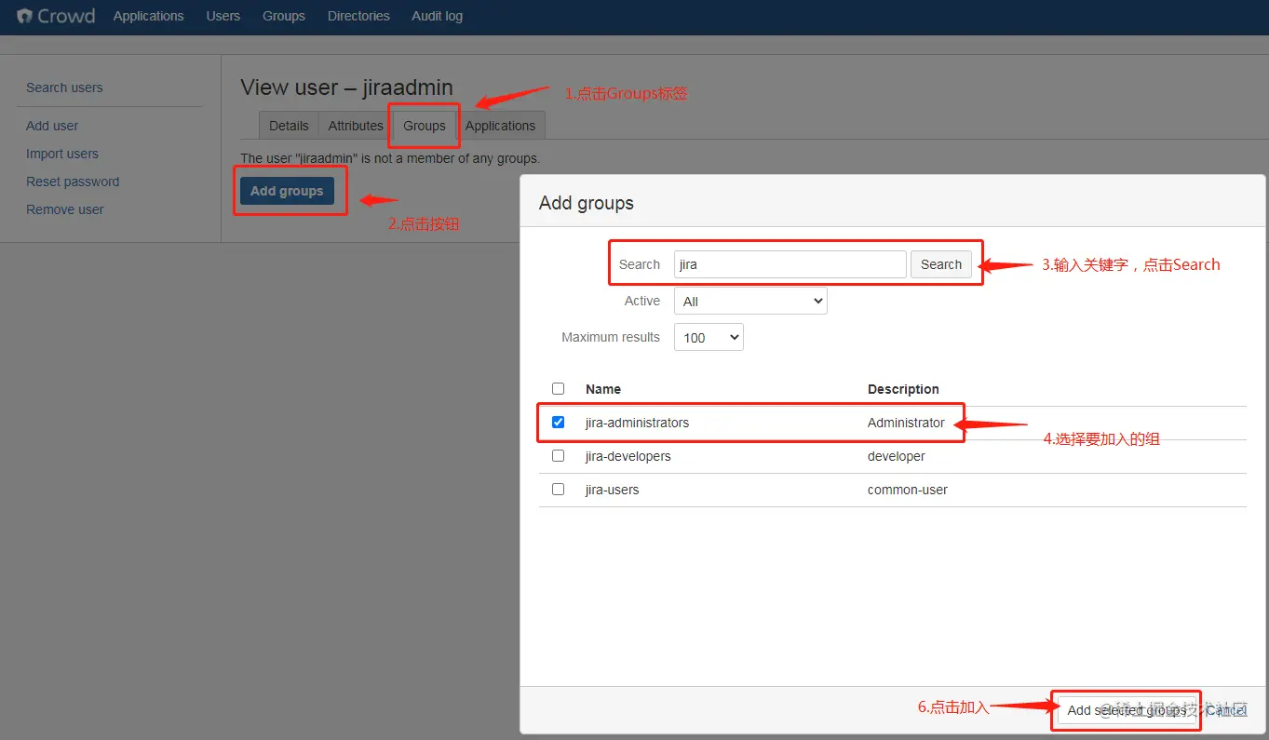
Task: Open the Directories menu
Action: point(358,16)
